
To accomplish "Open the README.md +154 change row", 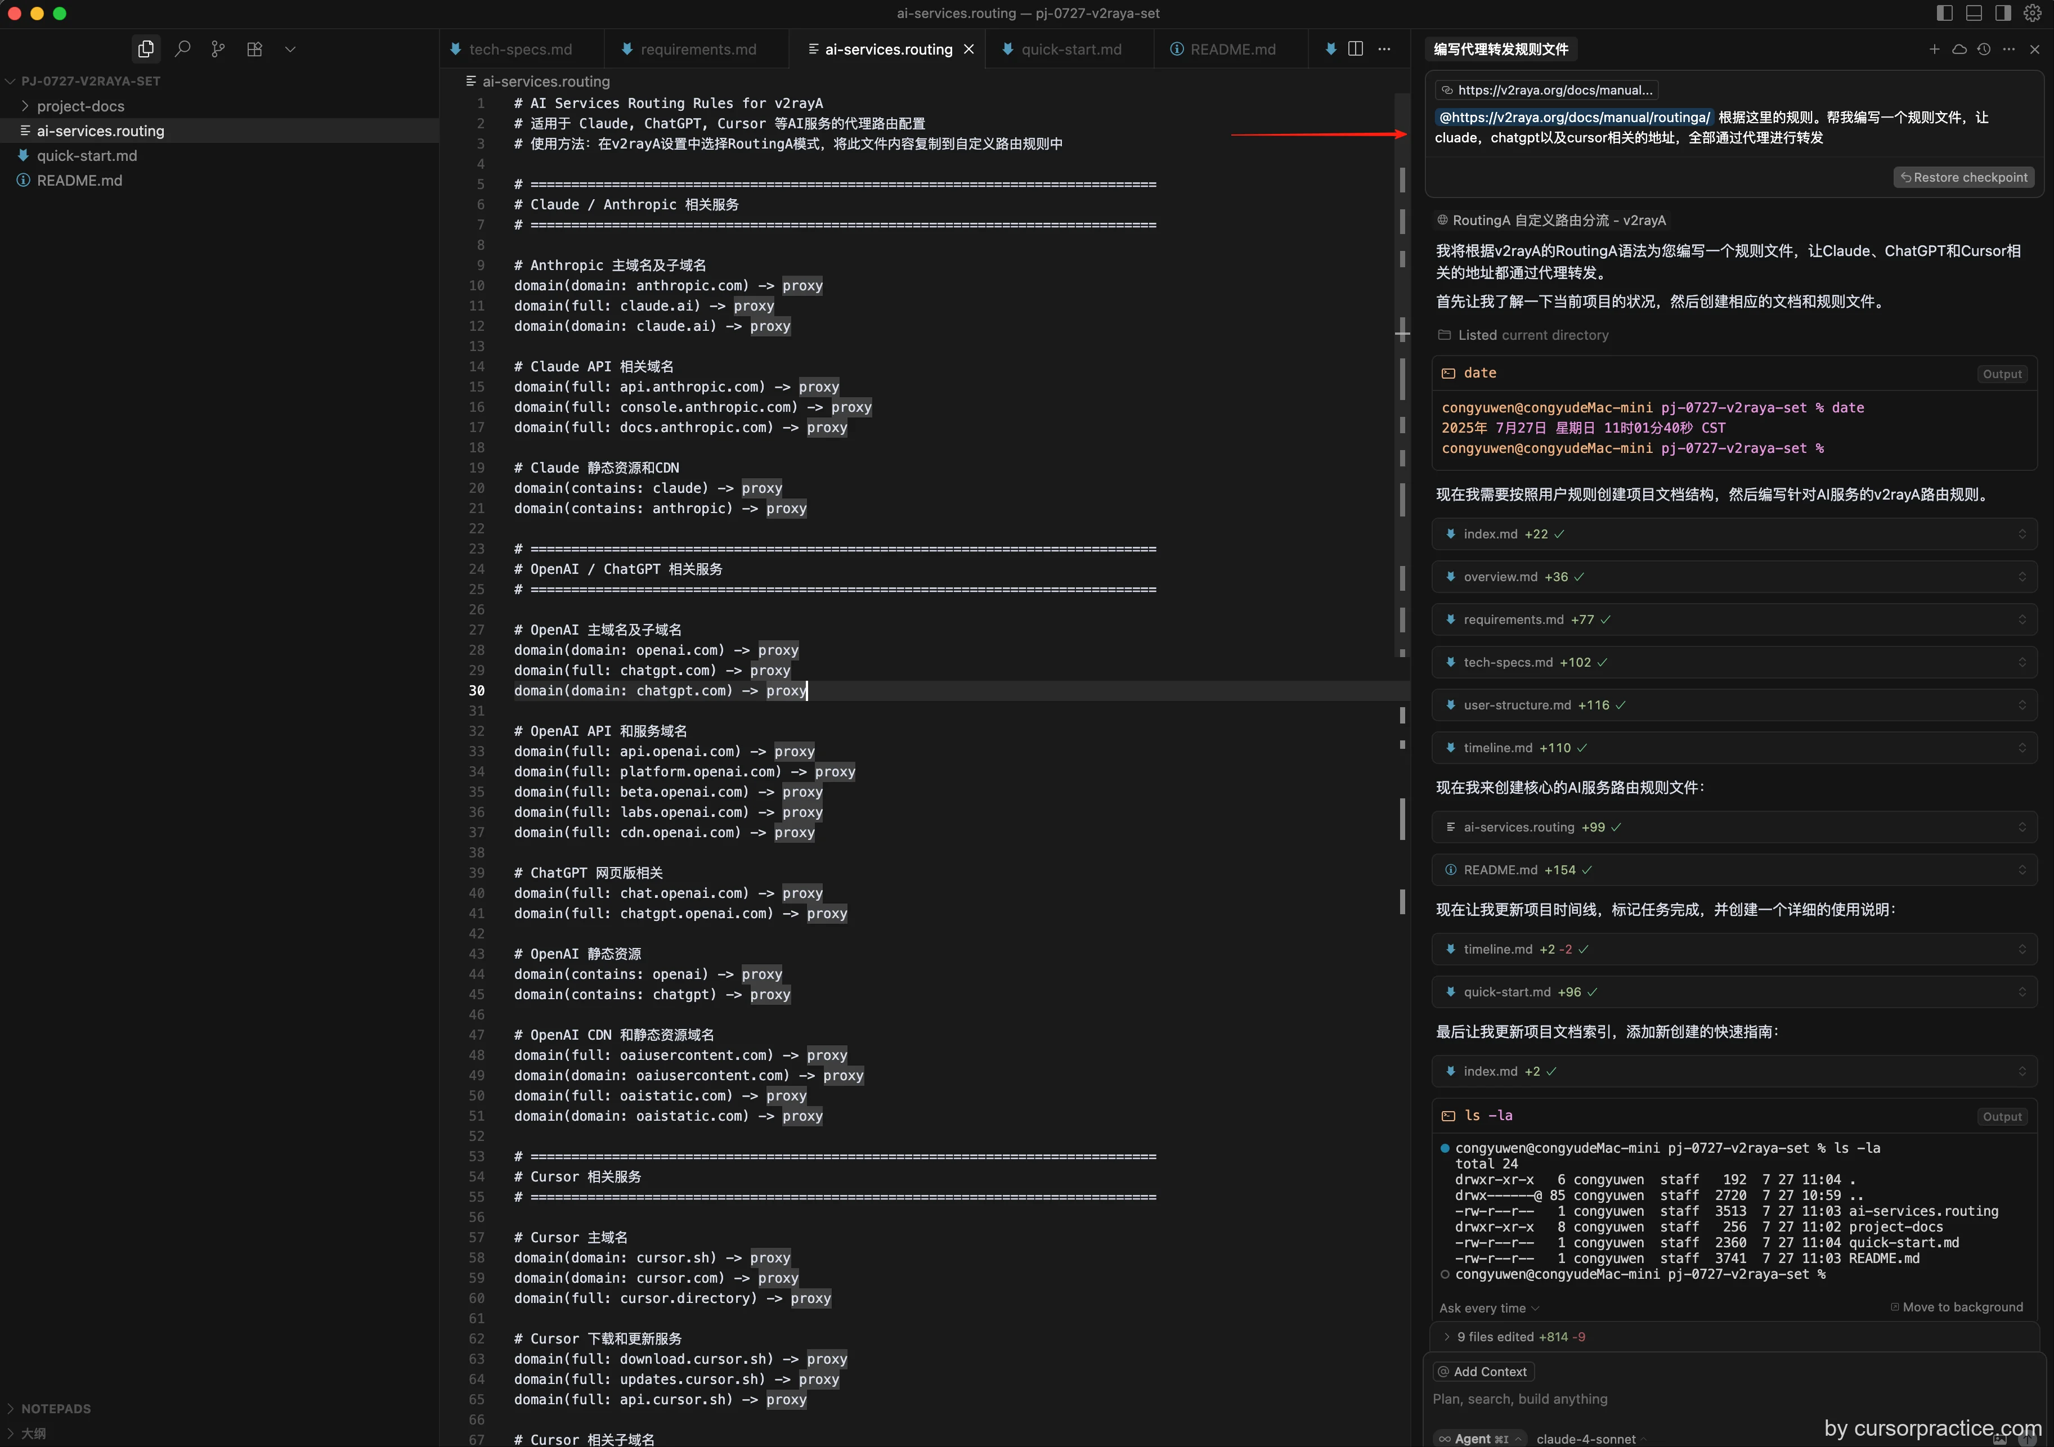I will 1734,870.
